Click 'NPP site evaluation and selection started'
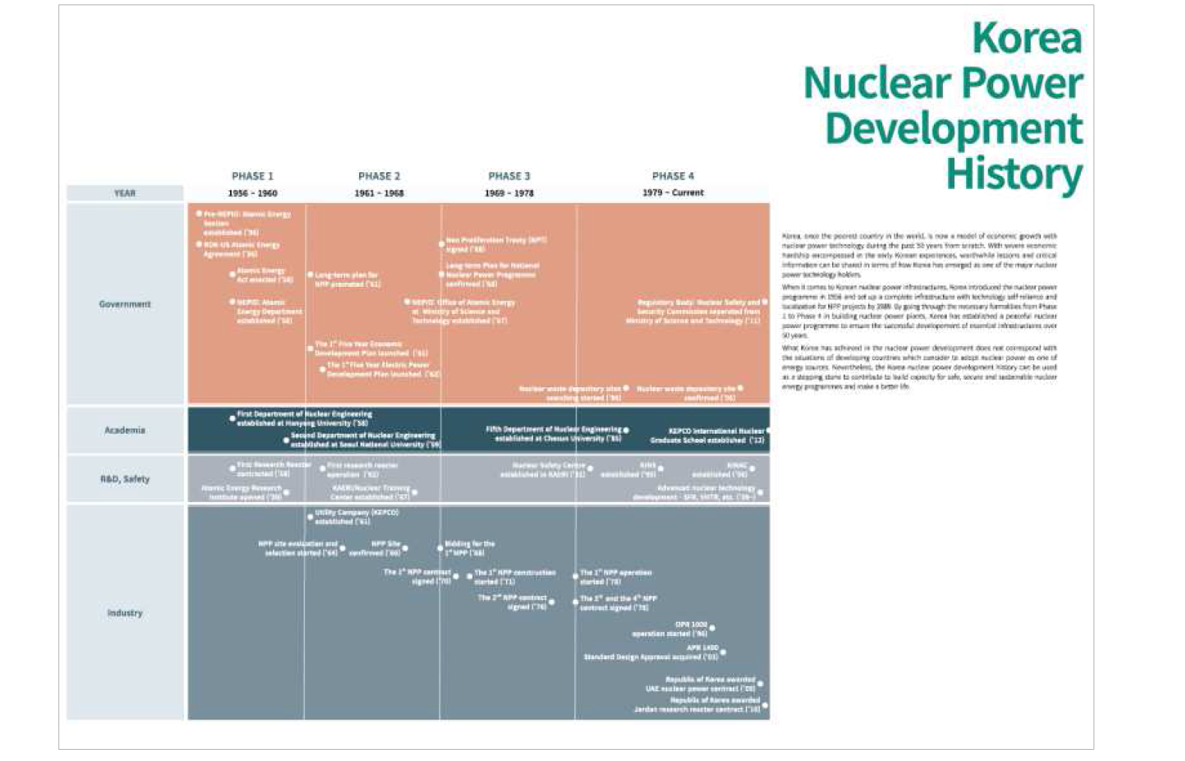Image resolution: width=1185 pixels, height=761 pixels. point(301,548)
